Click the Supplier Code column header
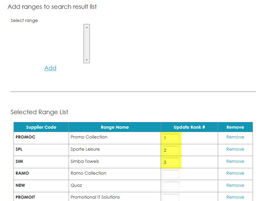 click(x=41, y=127)
